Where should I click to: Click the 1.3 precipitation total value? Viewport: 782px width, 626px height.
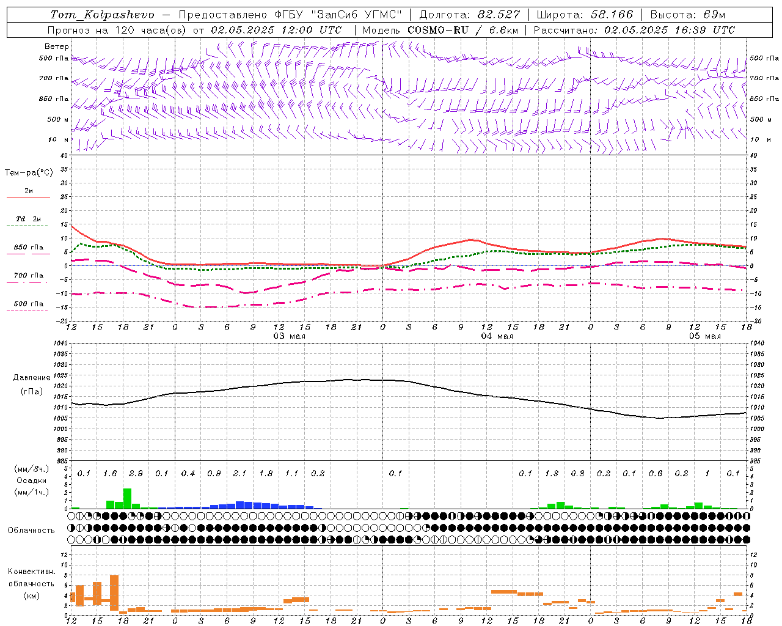click(x=552, y=473)
